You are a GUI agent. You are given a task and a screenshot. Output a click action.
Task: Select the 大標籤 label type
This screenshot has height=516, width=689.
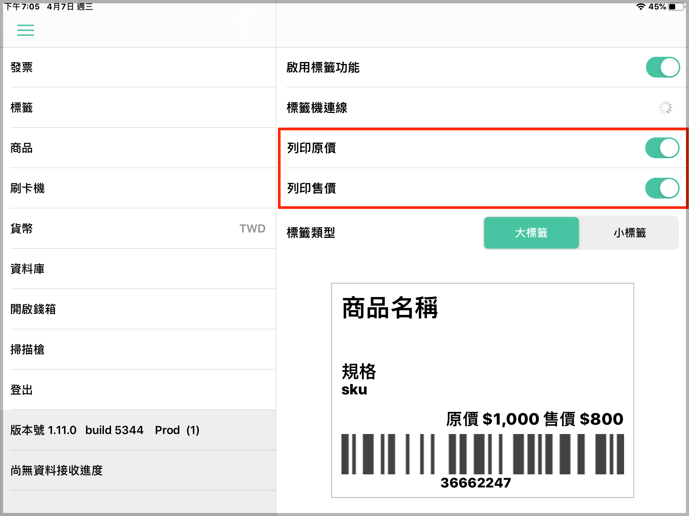tap(531, 233)
